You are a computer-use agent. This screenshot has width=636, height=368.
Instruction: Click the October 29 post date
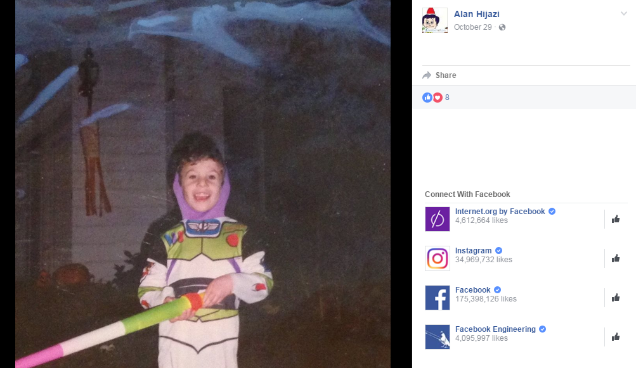(x=472, y=27)
